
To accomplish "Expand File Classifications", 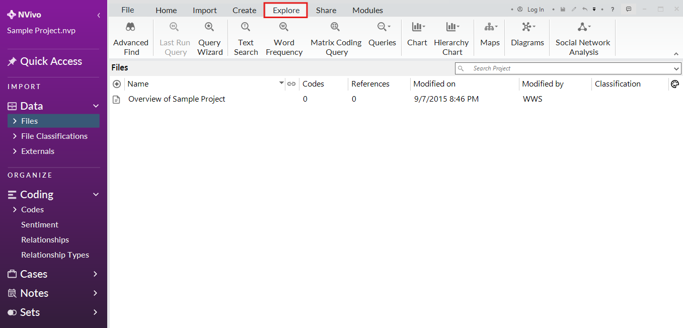I will coord(15,136).
